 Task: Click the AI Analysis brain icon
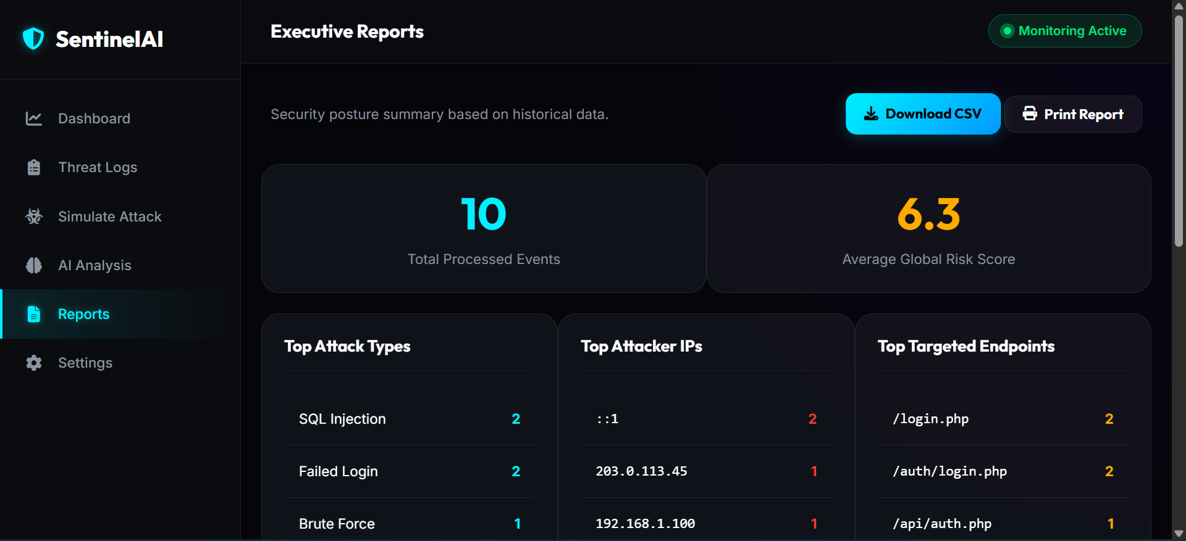click(x=34, y=265)
